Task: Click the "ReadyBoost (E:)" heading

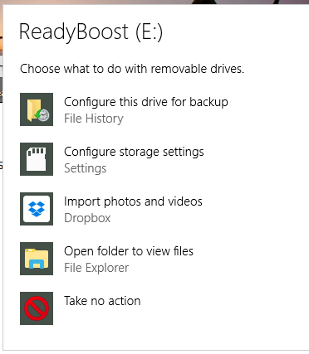Action: click(x=91, y=32)
